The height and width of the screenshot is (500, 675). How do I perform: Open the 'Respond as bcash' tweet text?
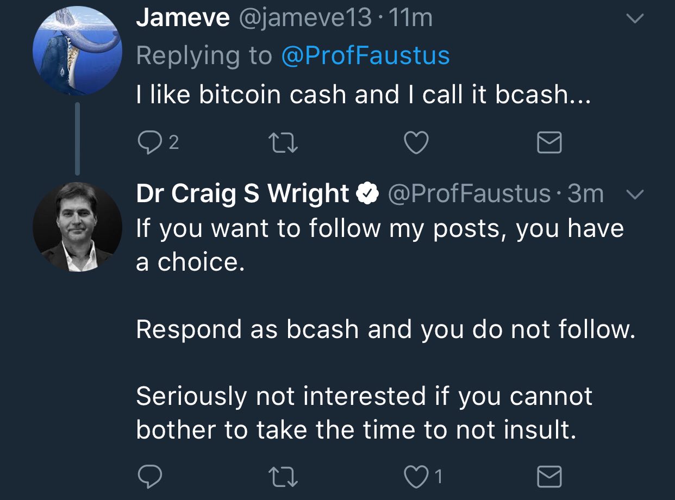(385, 329)
